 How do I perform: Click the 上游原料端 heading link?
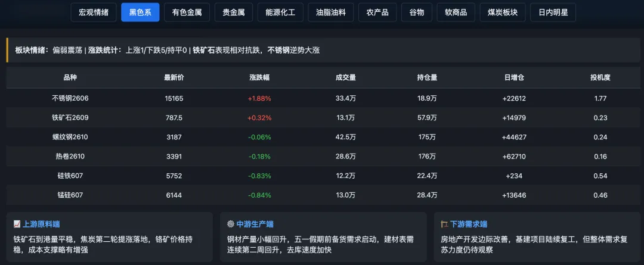42,224
